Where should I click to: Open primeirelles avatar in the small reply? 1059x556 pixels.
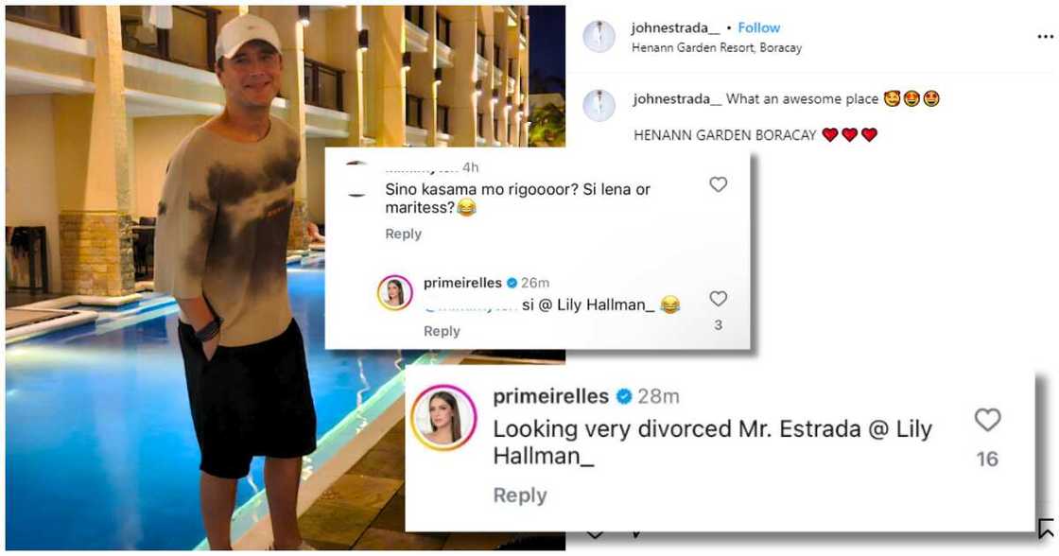395,292
